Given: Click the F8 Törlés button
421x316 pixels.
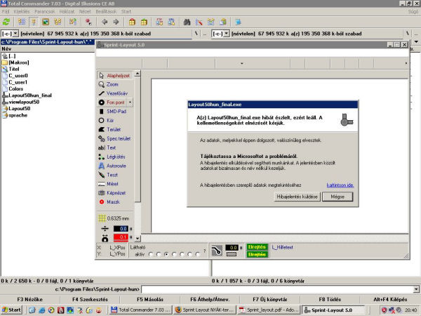Looking at the screenshot, I should coord(330,299).
